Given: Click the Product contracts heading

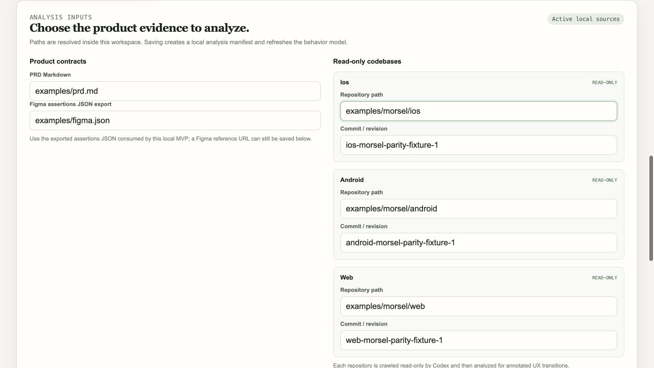Looking at the screenshot, I should pyautogui.click(x=58, y=61).
